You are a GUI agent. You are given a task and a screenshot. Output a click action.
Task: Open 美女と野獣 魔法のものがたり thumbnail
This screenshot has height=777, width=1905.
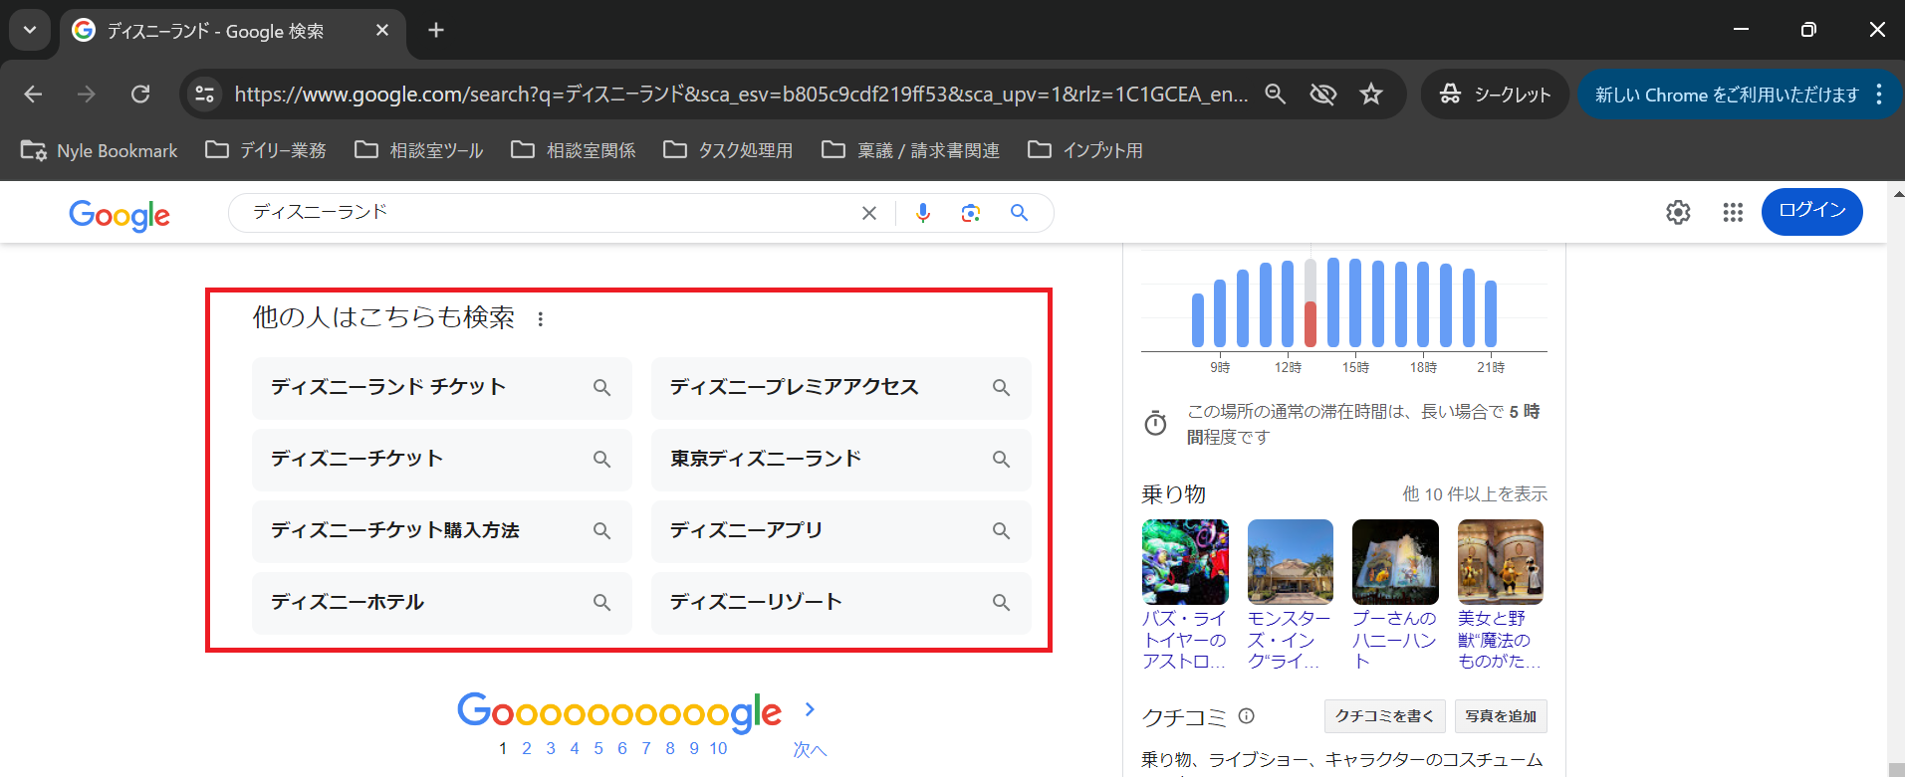[1501, 562]
